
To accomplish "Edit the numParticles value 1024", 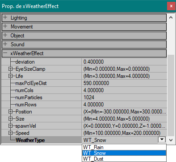I will coord(124,97).
